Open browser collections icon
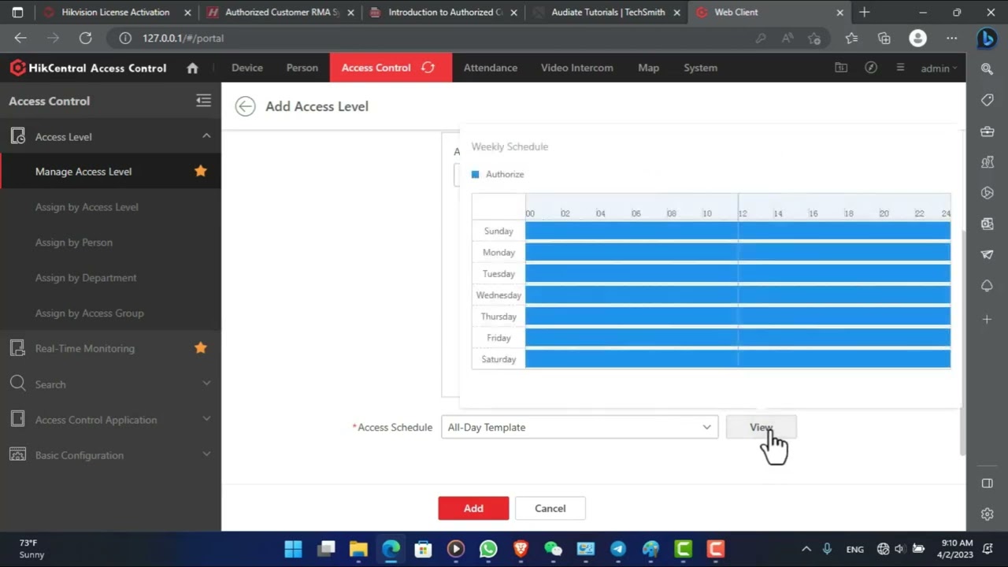The image size is (1008, 567). pos(884,38)
